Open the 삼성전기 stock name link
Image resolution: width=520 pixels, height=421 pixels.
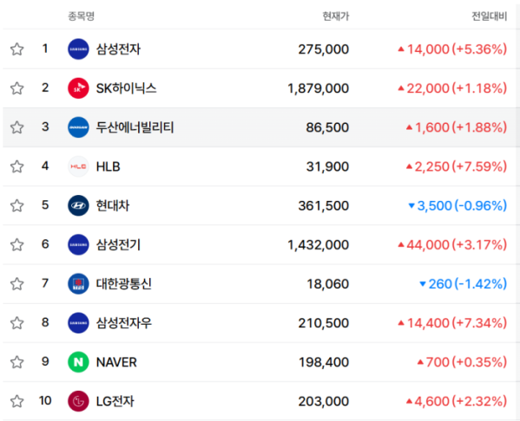tap(118, 244)
